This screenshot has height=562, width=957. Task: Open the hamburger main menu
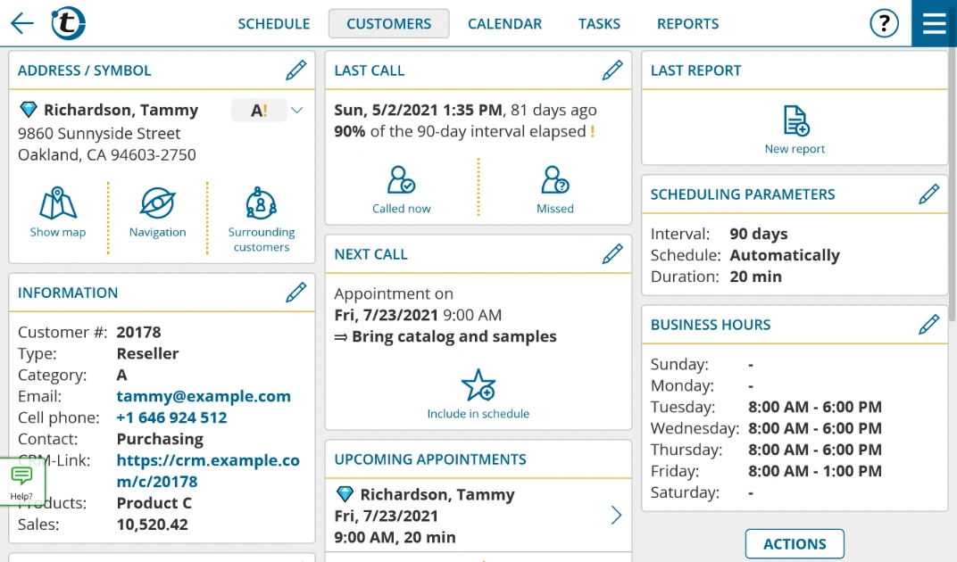point(934,24)
